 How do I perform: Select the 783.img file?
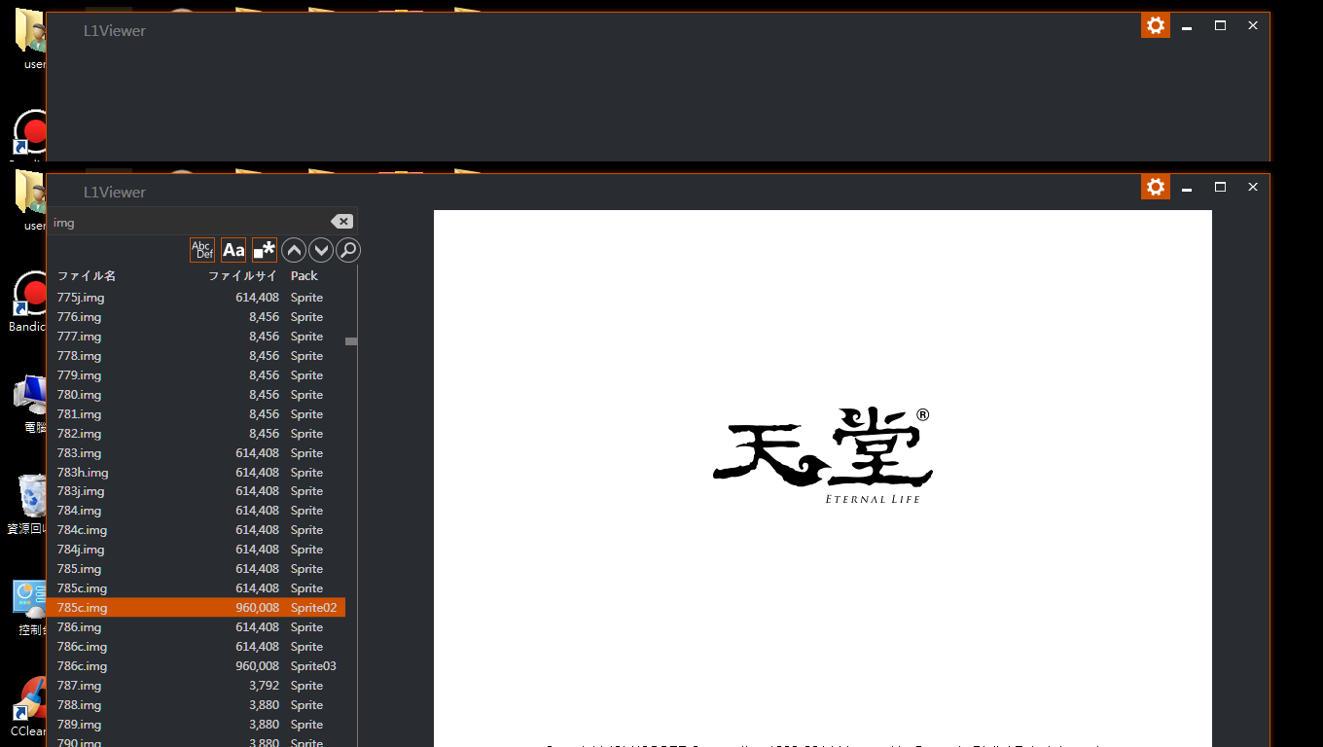point(196,453)
